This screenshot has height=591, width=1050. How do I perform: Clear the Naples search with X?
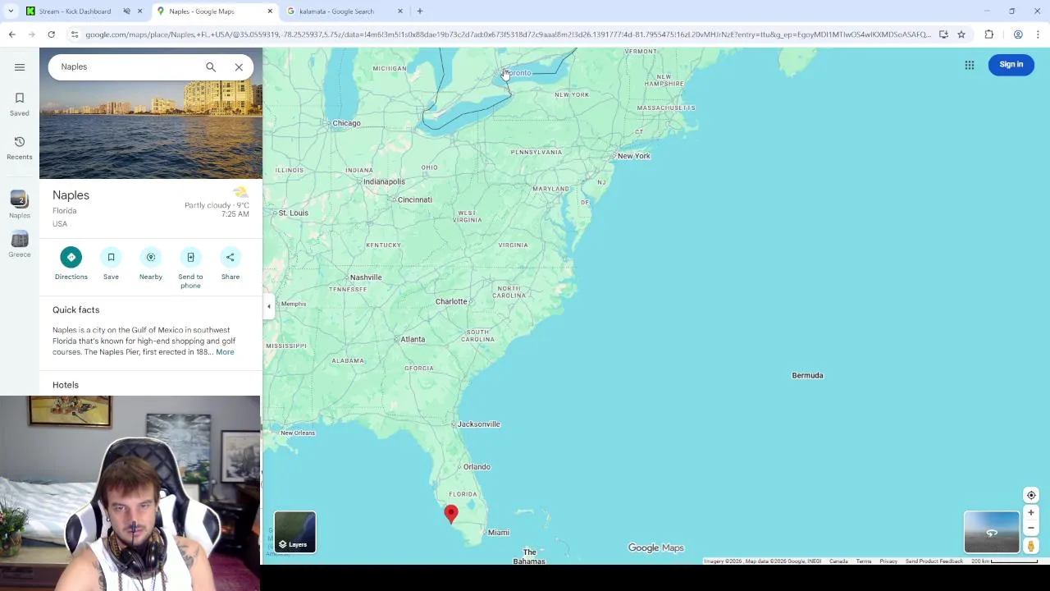(x=239, y=67)
